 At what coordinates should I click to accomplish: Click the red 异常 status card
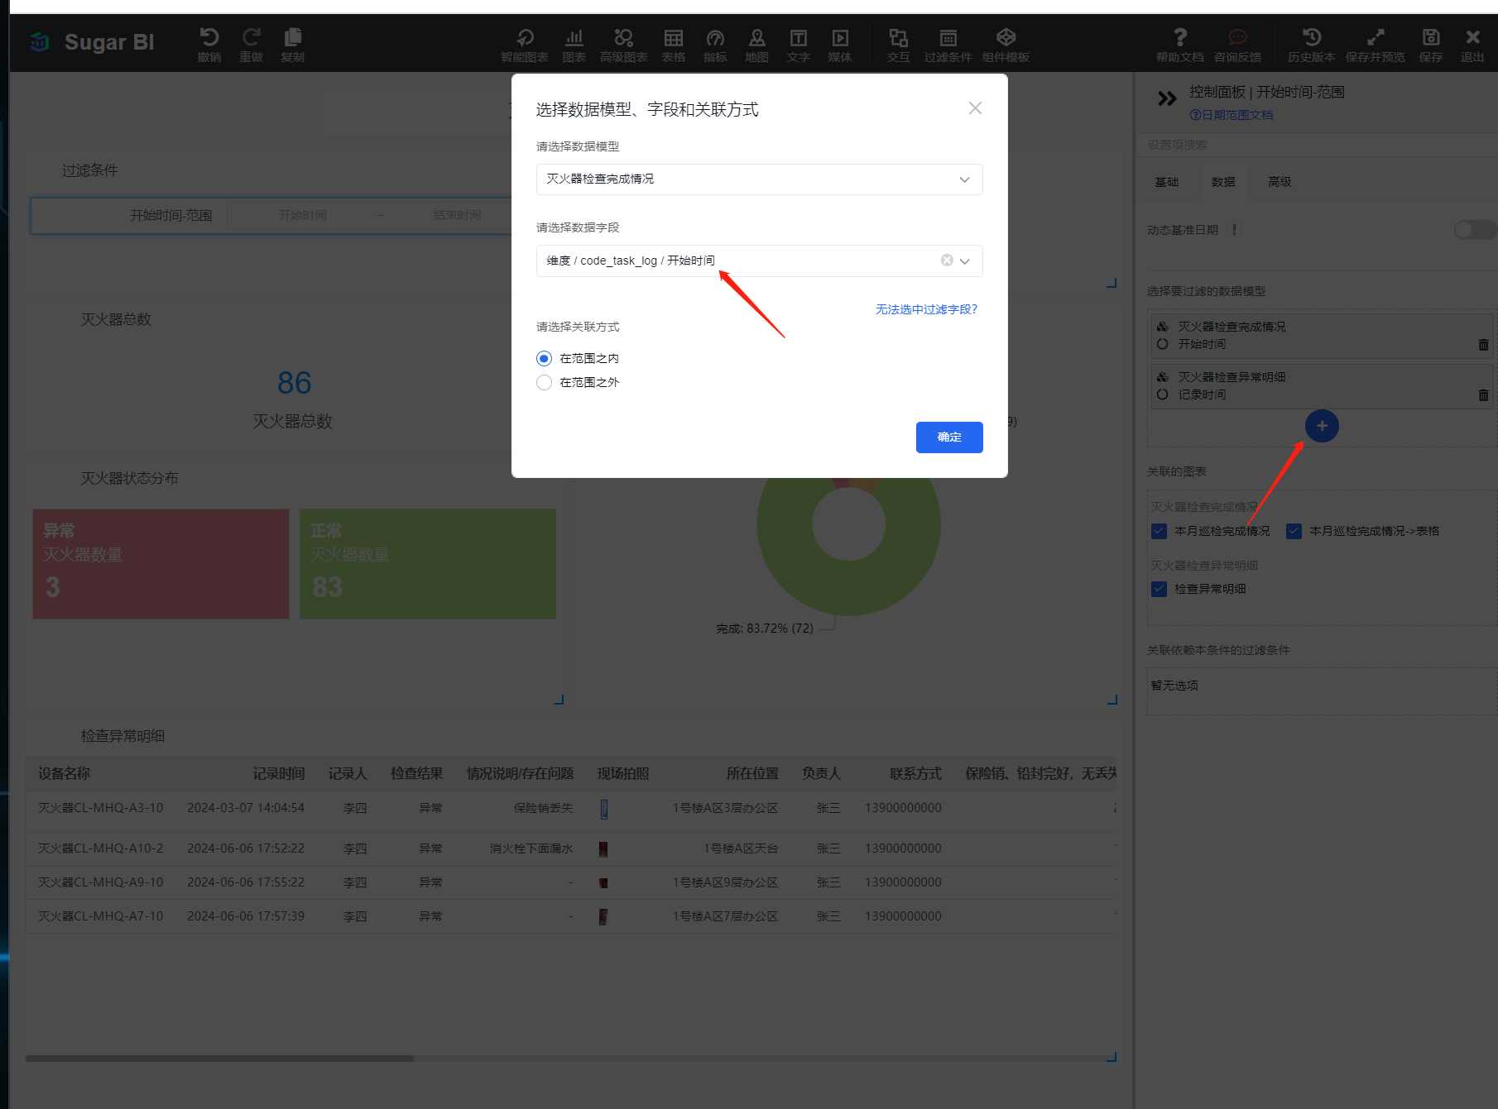coord(161,564)
